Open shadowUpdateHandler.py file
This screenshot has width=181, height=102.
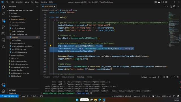coord(22,46)
